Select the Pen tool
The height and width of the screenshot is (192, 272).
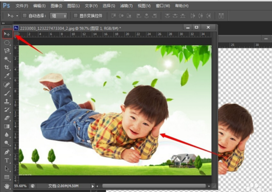coord(7,152)
